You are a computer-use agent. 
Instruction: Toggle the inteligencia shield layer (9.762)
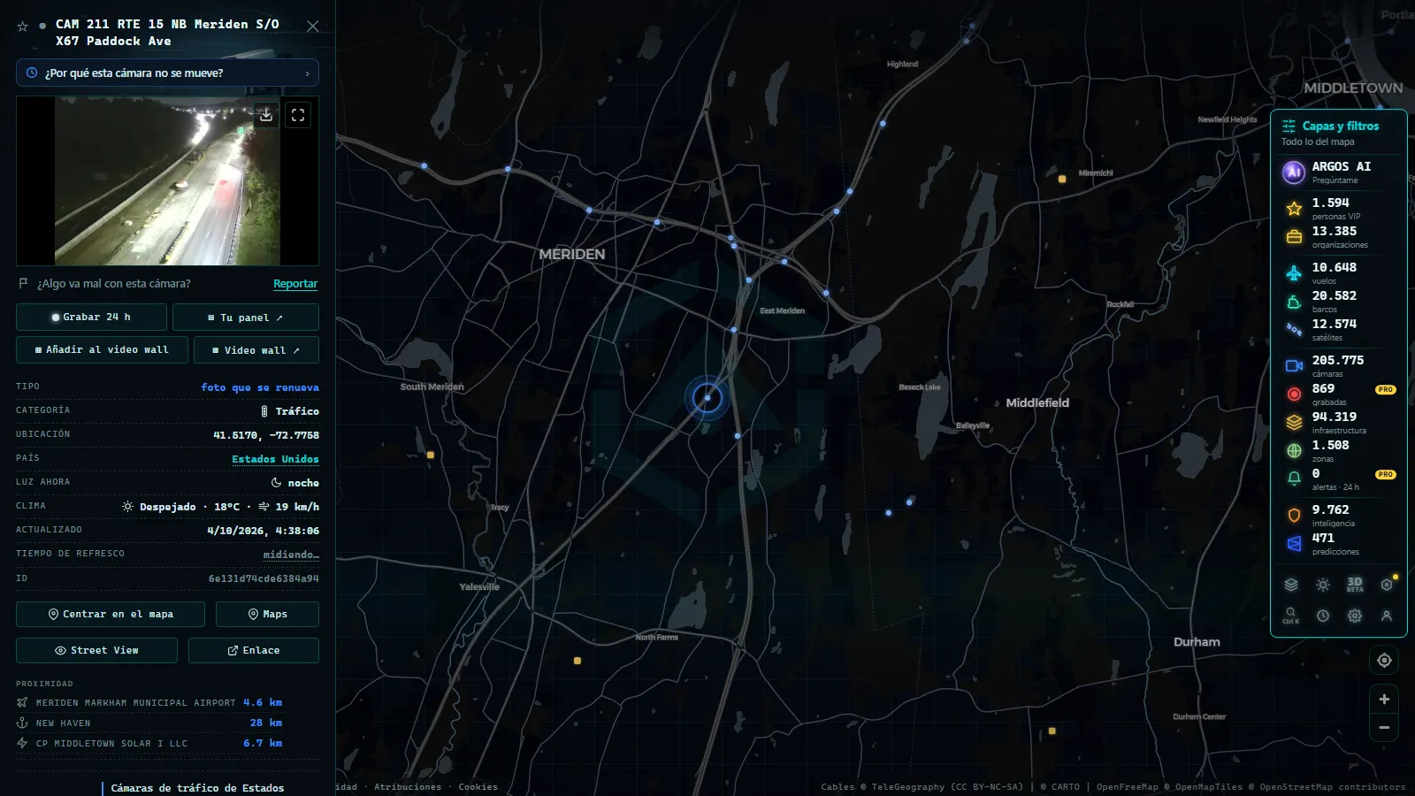pos(1338,516)
